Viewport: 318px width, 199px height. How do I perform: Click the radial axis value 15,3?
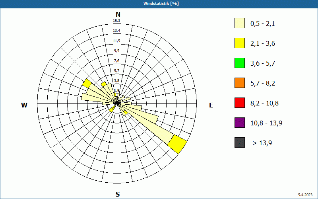click(116, 21)
